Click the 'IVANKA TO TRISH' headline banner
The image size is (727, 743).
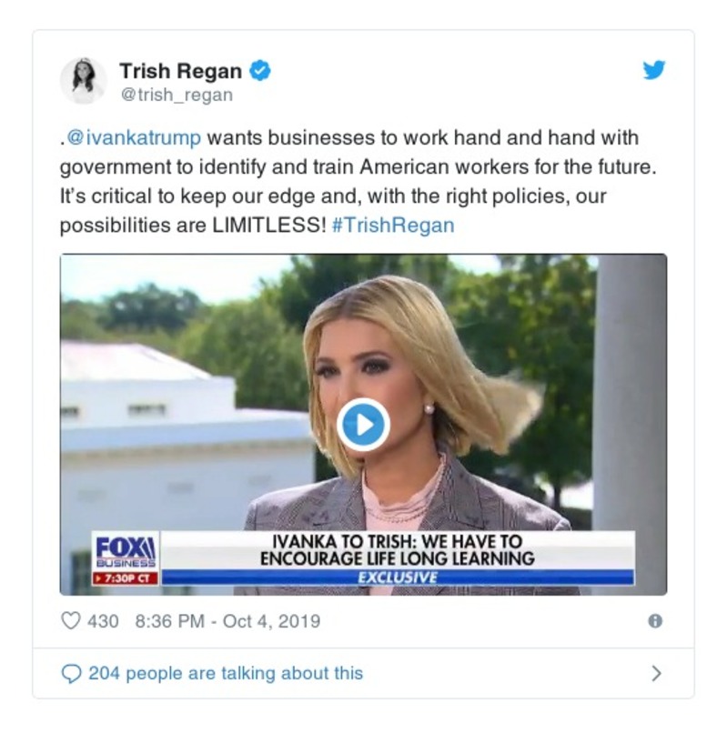pos(398,549)
